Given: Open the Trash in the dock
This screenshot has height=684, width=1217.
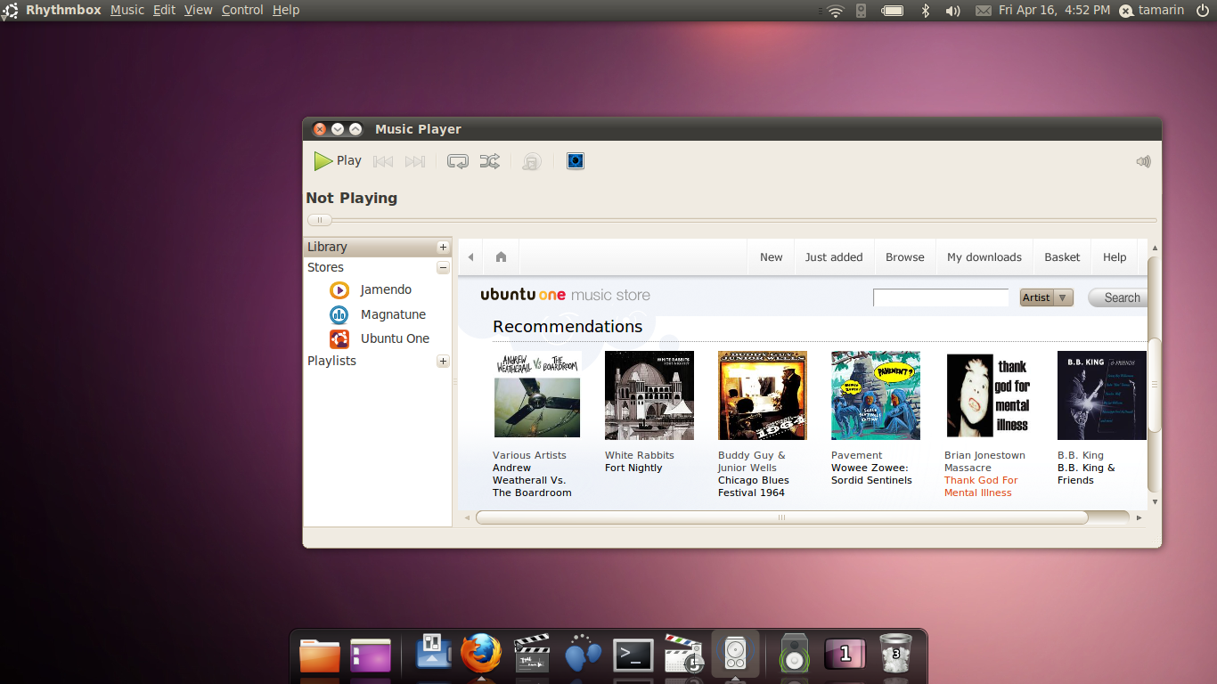Looking at the screenshot, I should 895,655.
